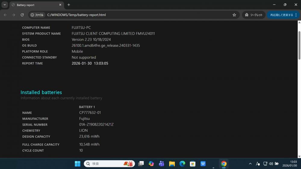
Task: Click the taskbar 検索 search box
Action: [109, 164]
